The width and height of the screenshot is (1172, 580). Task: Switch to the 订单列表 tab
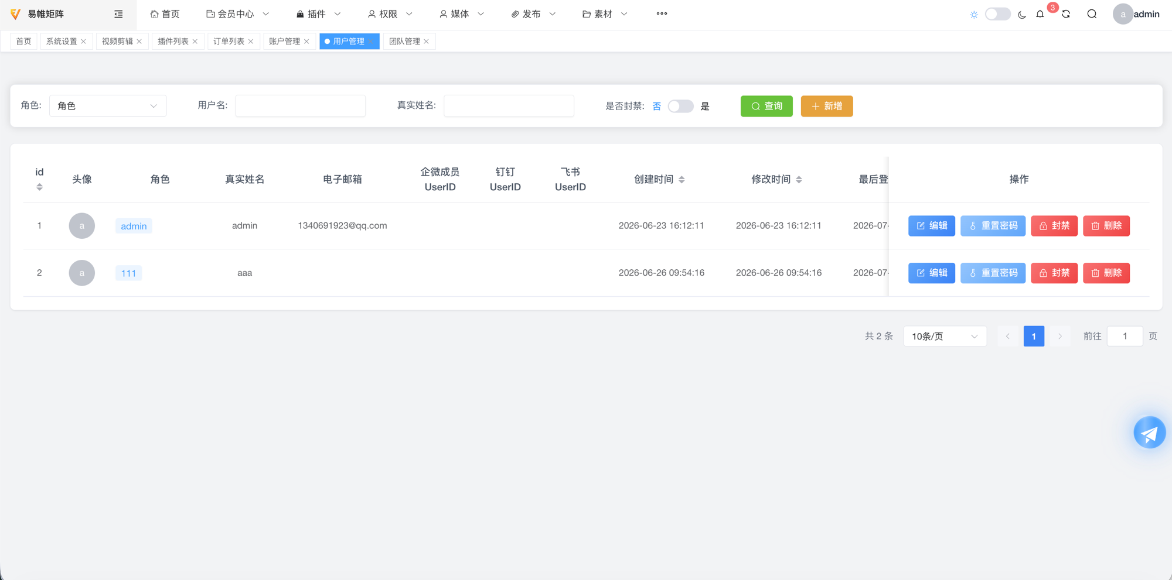pyautogui.click(x=229, y=42)
